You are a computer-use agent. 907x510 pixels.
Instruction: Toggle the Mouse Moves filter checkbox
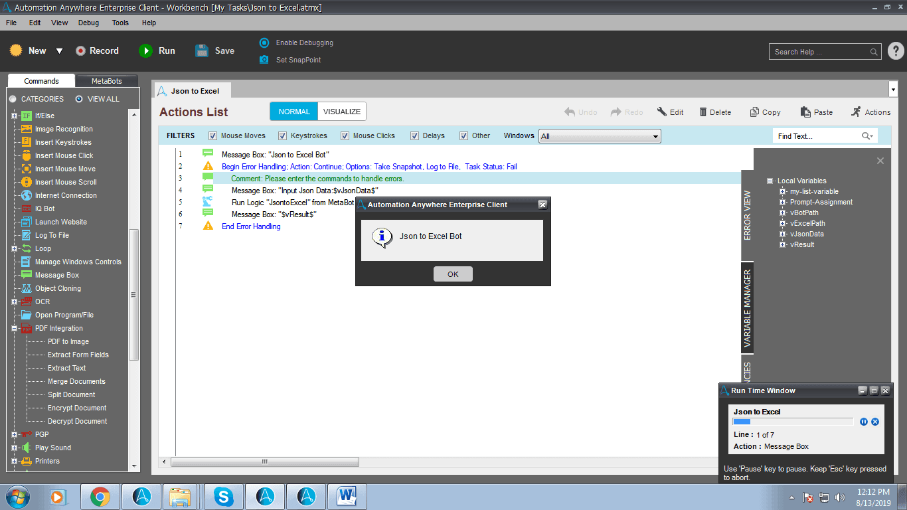coord(213,135)
